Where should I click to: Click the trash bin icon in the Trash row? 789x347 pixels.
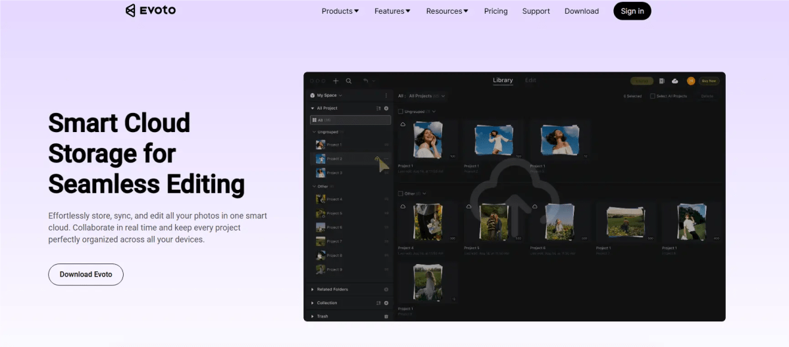click(386, 316)
